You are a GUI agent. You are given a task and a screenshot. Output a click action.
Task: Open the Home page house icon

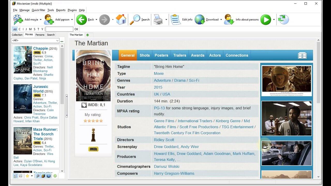(x=121, y=20)
